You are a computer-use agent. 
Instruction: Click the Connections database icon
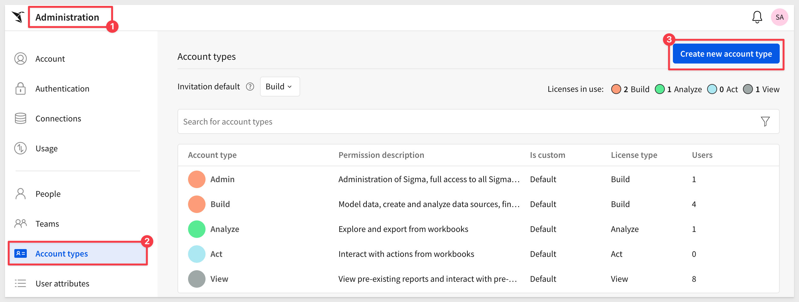tap(21, 119)
